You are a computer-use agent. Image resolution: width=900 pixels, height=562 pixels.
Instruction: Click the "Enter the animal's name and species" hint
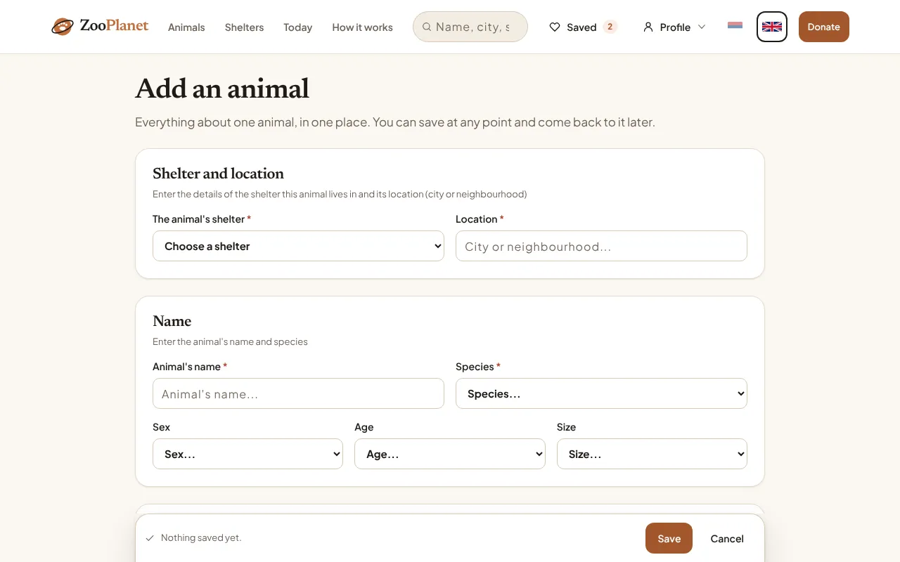[230, 341]
